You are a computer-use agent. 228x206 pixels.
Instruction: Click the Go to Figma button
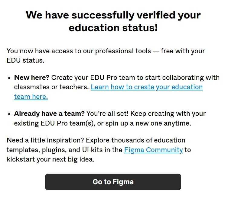coord(113,182)
